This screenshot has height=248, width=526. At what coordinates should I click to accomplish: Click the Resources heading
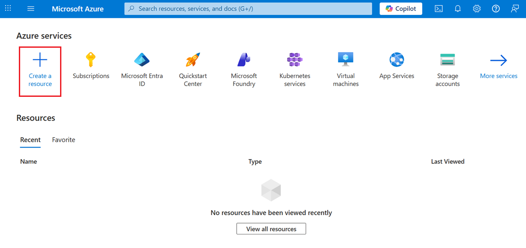click(36, 118)
